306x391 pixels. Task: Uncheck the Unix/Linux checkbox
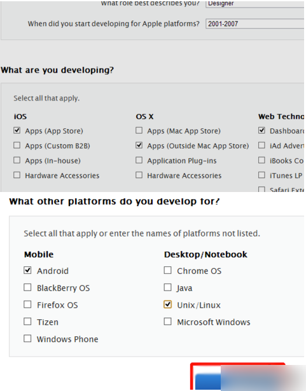[168, 305]
